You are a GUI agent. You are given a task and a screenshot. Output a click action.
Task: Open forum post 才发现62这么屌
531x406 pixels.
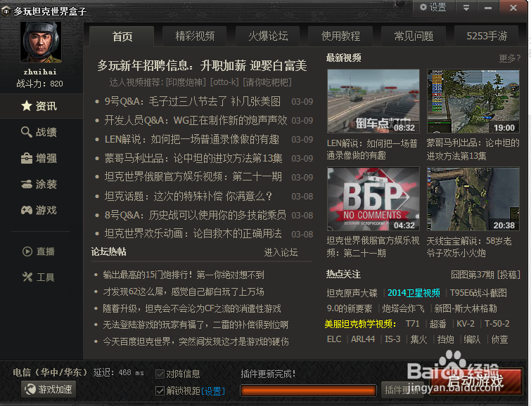(184, 292)
